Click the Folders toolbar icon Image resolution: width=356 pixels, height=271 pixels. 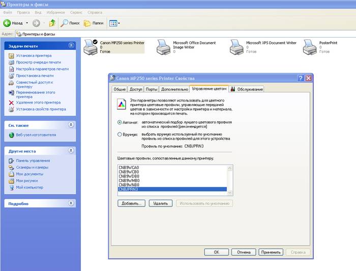(87, 23)
